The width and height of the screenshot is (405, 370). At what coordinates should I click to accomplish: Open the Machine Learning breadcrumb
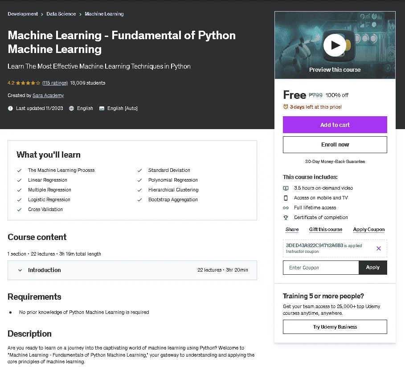tap(104, 14)
